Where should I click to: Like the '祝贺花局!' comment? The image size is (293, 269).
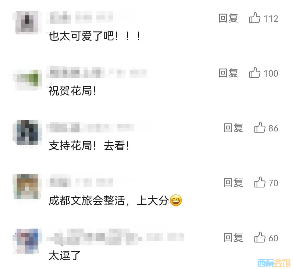[254, 72]
